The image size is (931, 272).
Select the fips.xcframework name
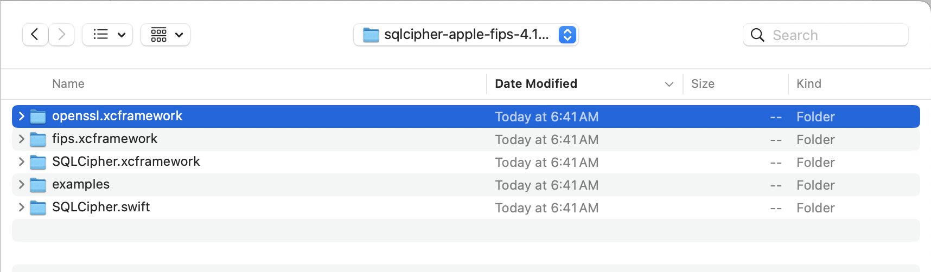point(105,139)
